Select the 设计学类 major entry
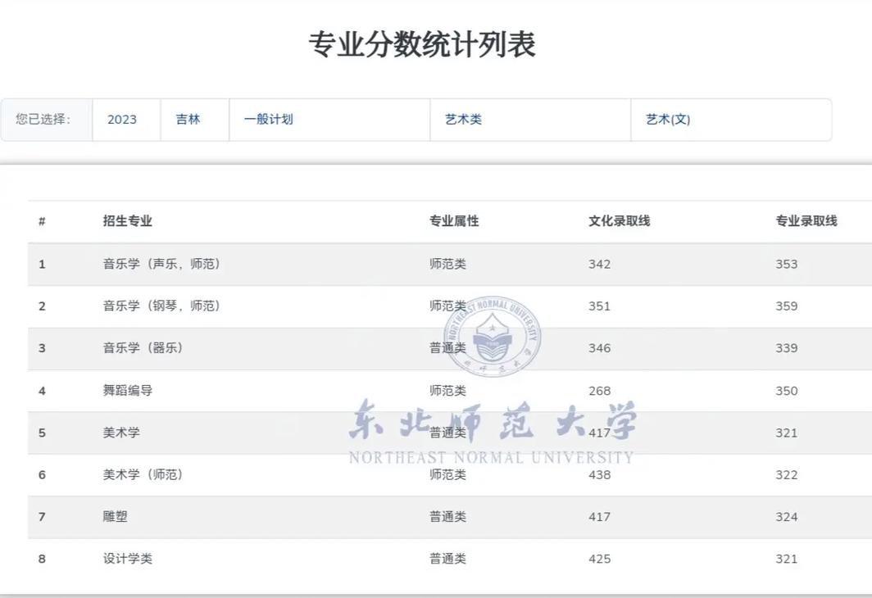 [x=126, y=558]
